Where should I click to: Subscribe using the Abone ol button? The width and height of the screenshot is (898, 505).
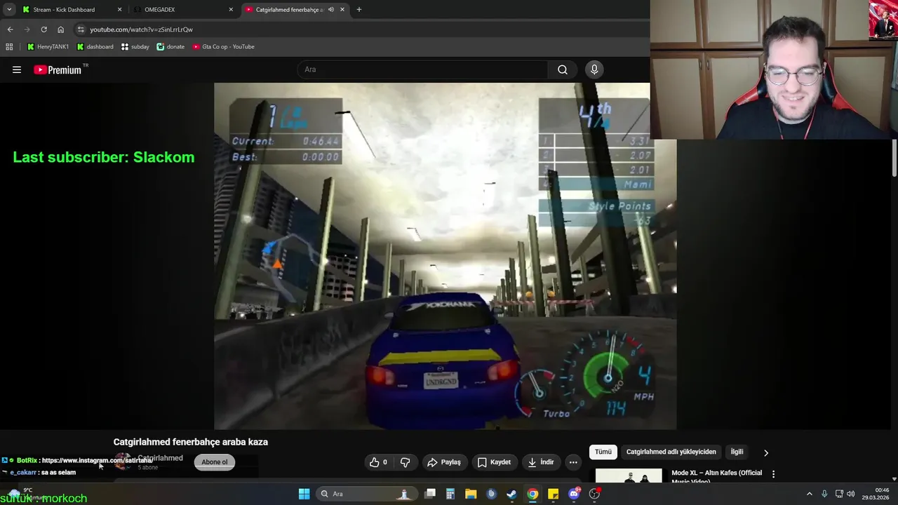pos(215,462)
